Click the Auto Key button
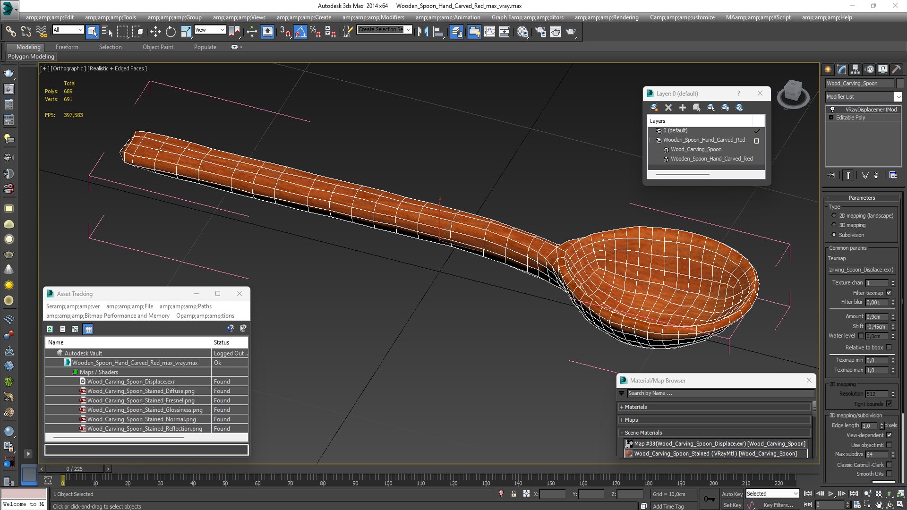907x510 pixels. click(x=732, y=494)
